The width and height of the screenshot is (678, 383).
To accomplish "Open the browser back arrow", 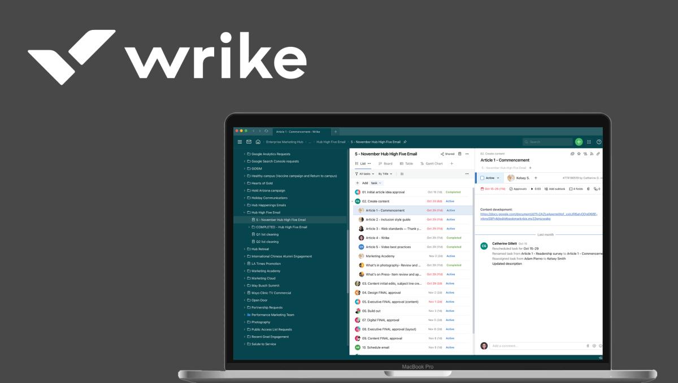I will pos(254,131).
